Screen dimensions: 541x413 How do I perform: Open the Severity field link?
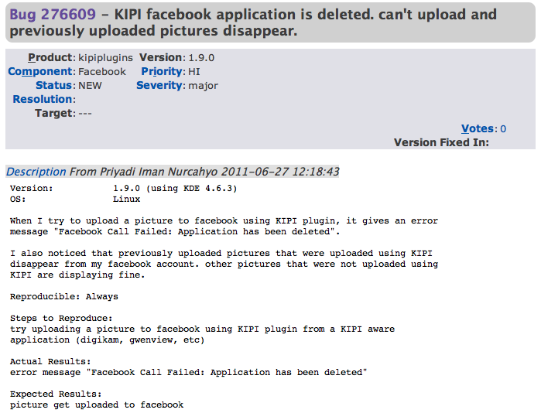tap(160, 86)
